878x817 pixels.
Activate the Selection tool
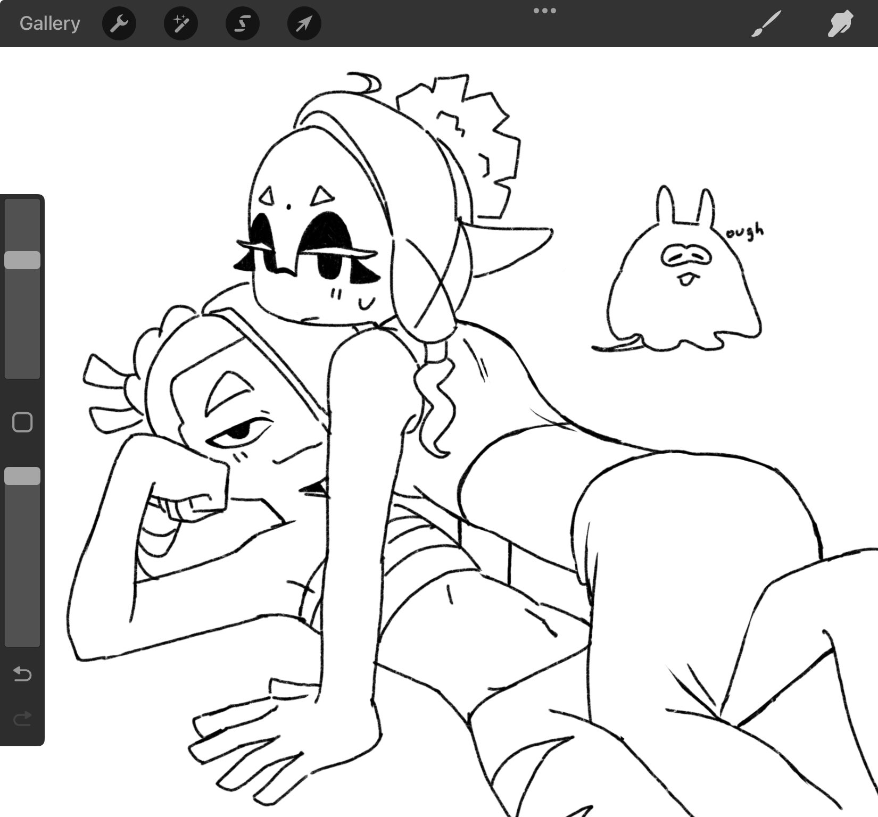(243, 23)
